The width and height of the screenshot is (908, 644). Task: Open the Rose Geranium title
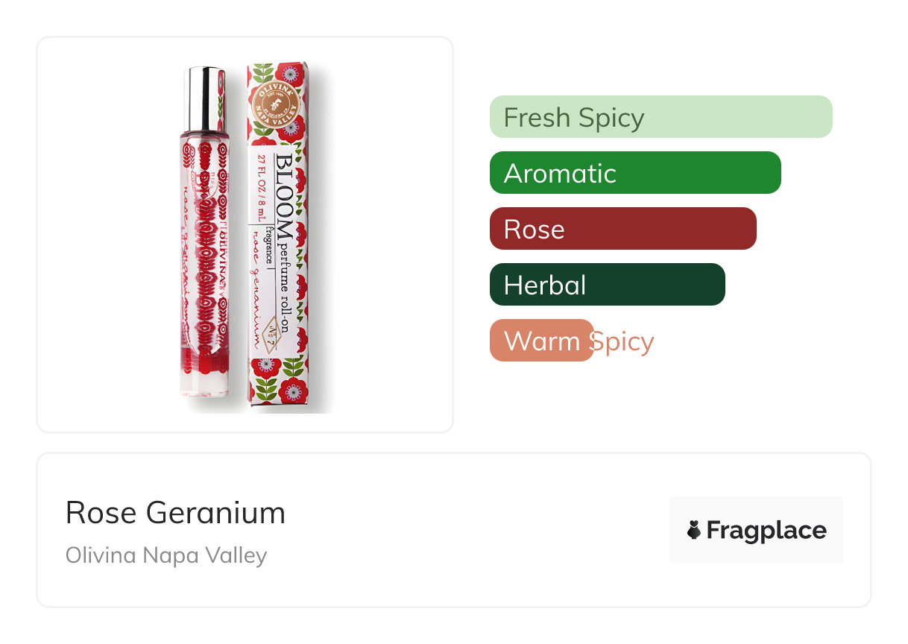176,513
